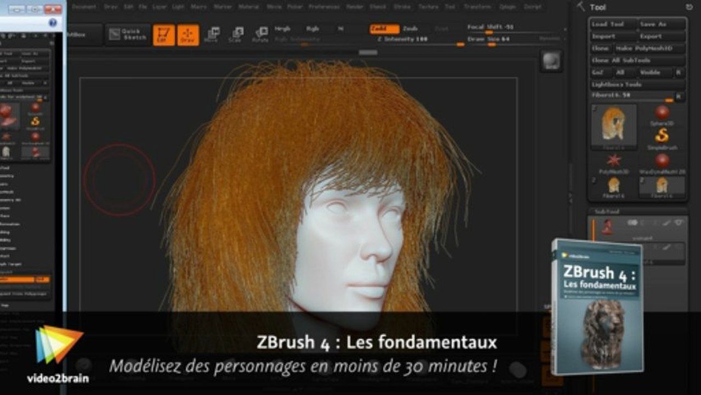The height and width of the screenshot is (395, 701).
Task: Enable the Rgb paint mode
Action: click(313, 29)
